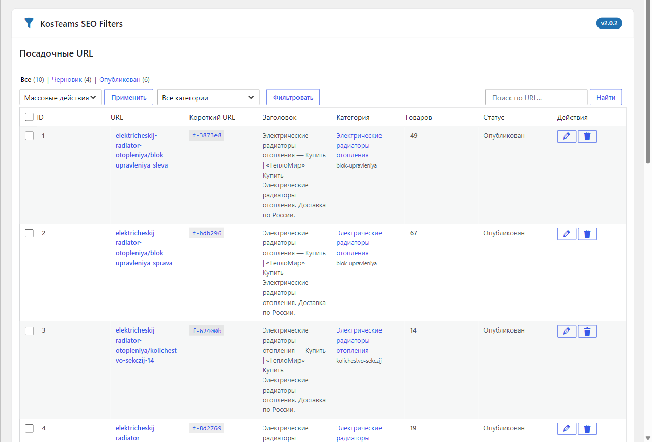
Task: Show the Опубликован (6) filter tab
Action: point(124,80)
